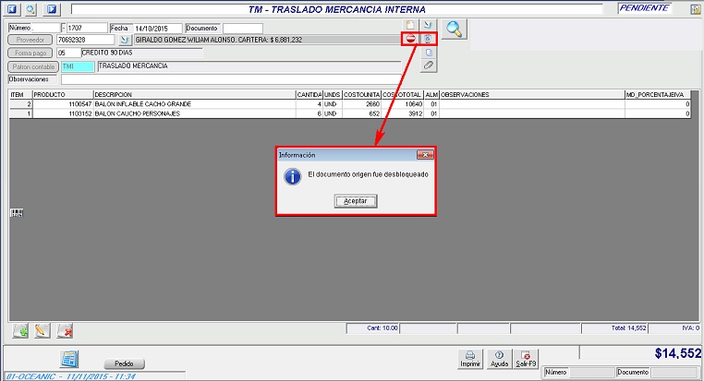The height and width of the screenshot is (381, 704).
Task: Click the calculator icon at top right
Action: (694, 9)
